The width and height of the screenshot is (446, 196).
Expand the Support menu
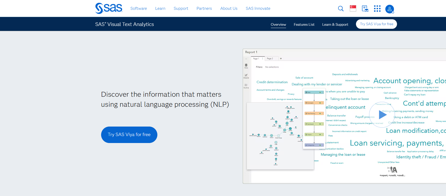[181, 8]
